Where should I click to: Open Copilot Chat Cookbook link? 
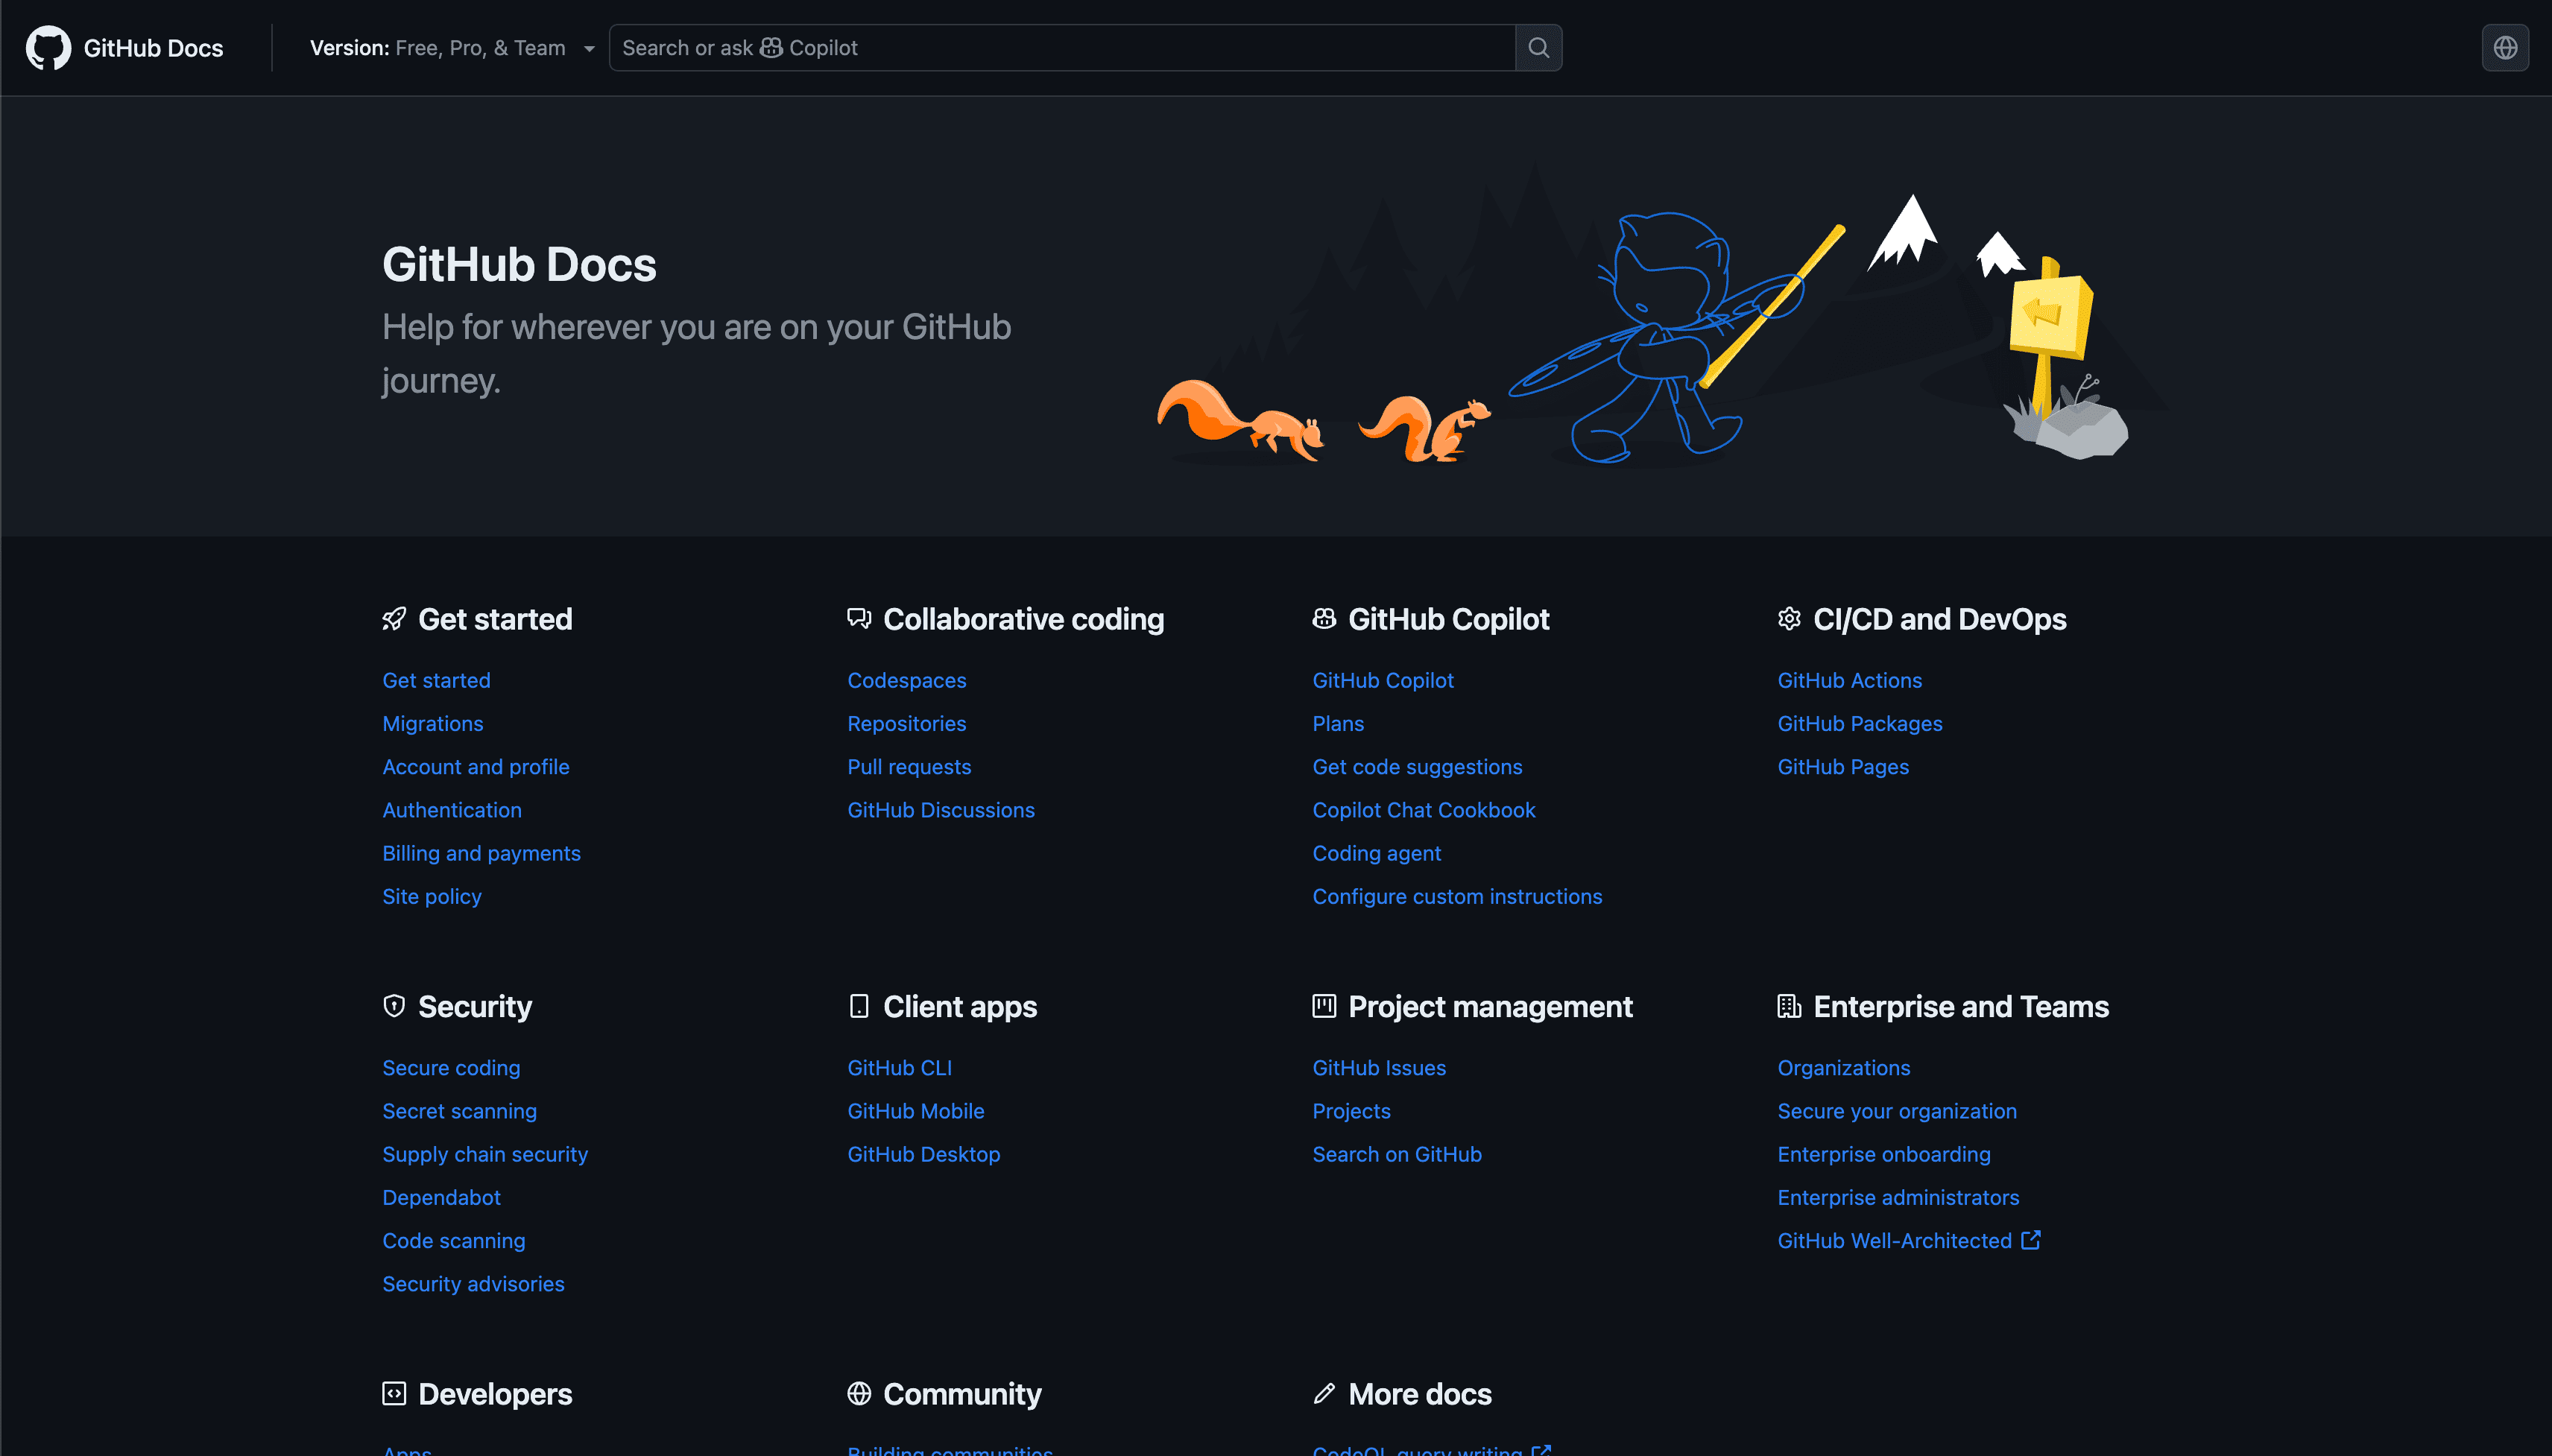click(1423, 810)
